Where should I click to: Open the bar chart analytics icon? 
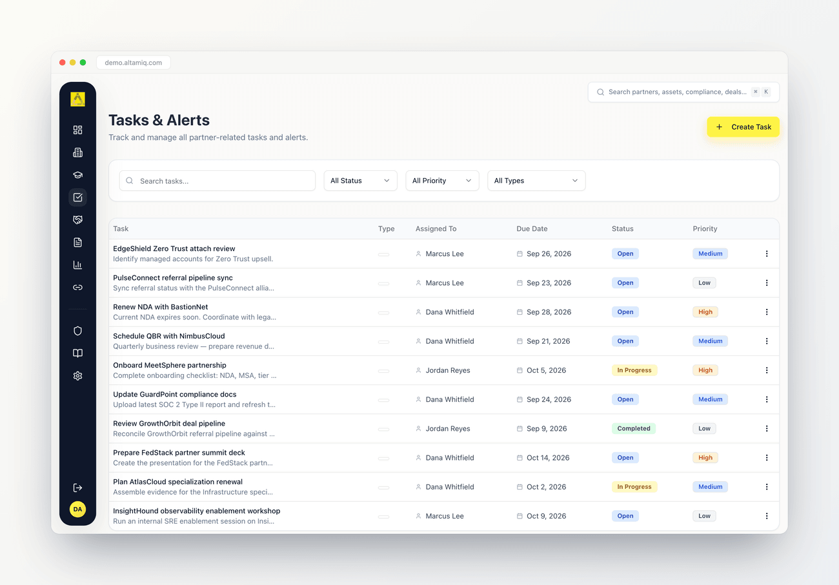[77, 264]
